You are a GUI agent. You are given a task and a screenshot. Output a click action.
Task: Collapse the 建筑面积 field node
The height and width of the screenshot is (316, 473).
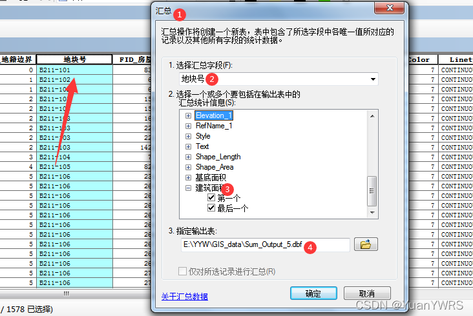(188, 188)
